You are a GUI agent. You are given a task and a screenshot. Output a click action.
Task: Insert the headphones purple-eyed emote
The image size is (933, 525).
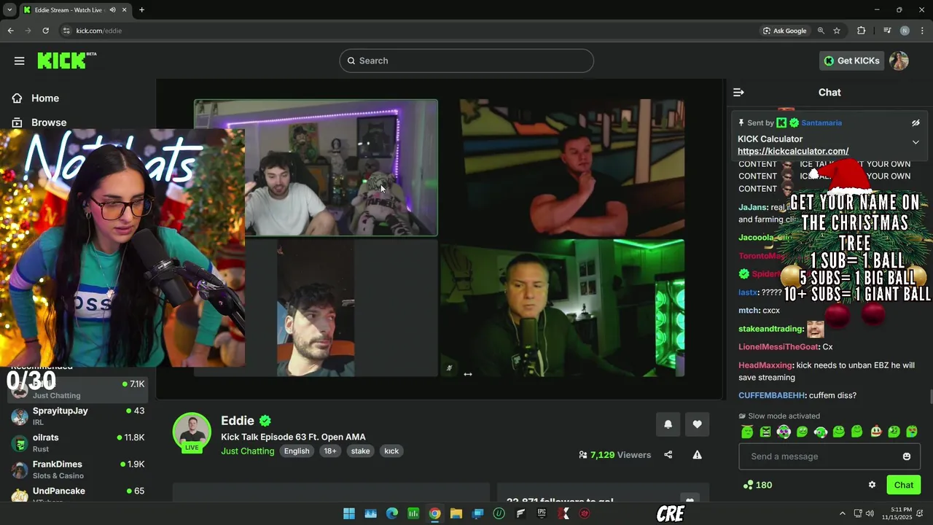[x=784, y=432]
